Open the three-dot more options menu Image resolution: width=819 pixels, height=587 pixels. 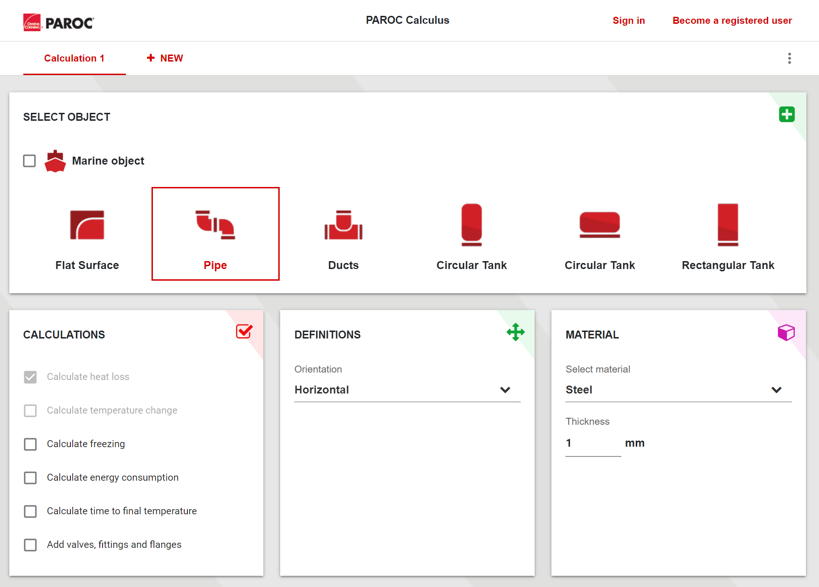tap(789, 58)
